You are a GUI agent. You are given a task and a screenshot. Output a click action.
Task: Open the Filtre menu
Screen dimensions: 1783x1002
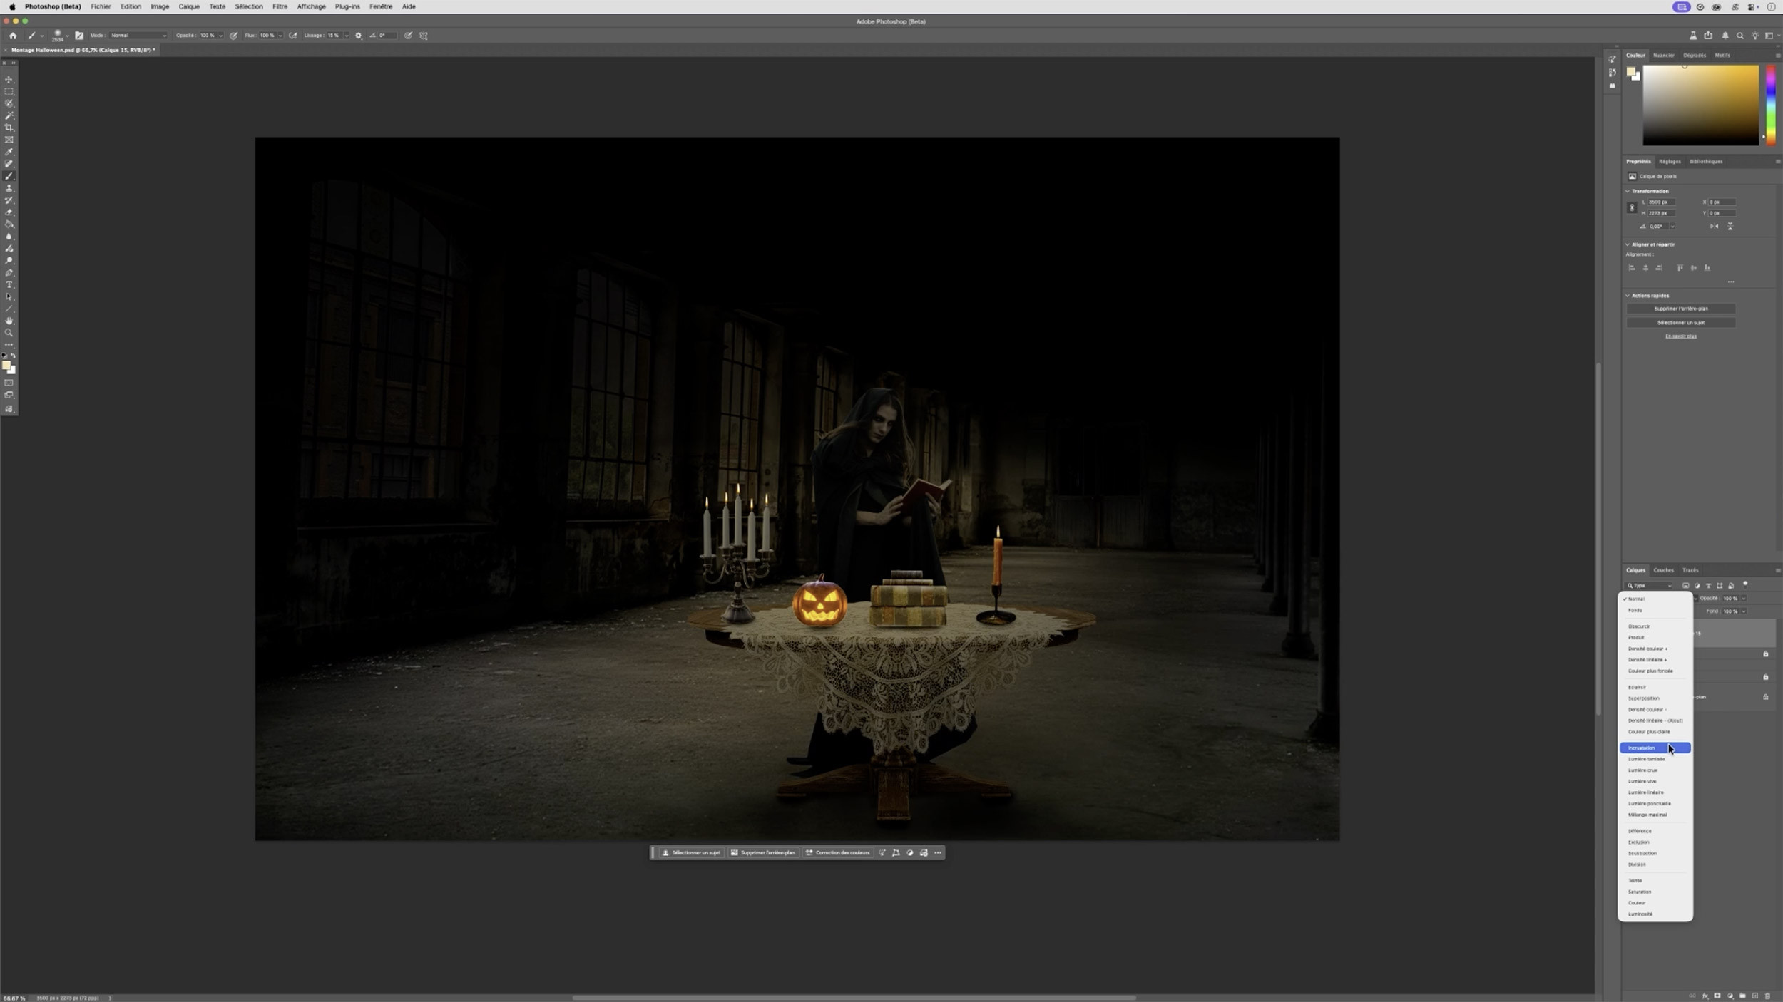tap(280, 6)
